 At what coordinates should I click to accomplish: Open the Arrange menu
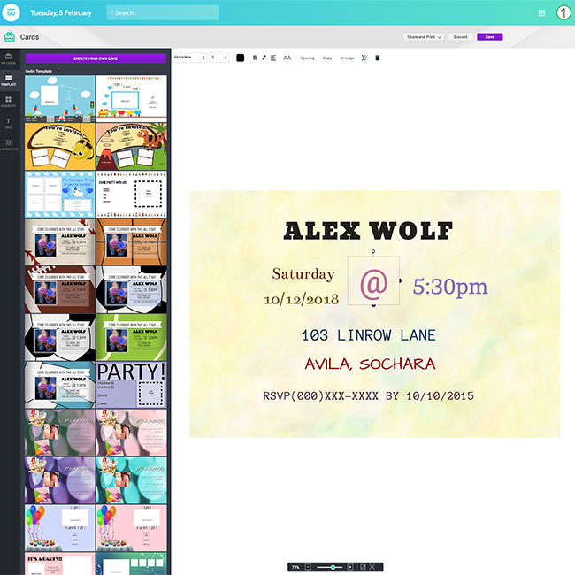pyautogui.click(x=347, y=57)
